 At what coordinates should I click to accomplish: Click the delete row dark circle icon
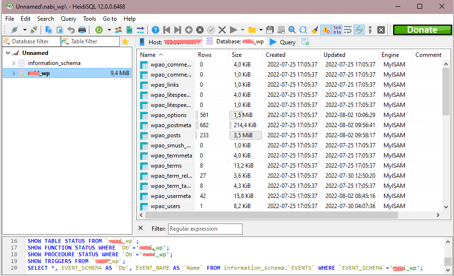[200, 30]
